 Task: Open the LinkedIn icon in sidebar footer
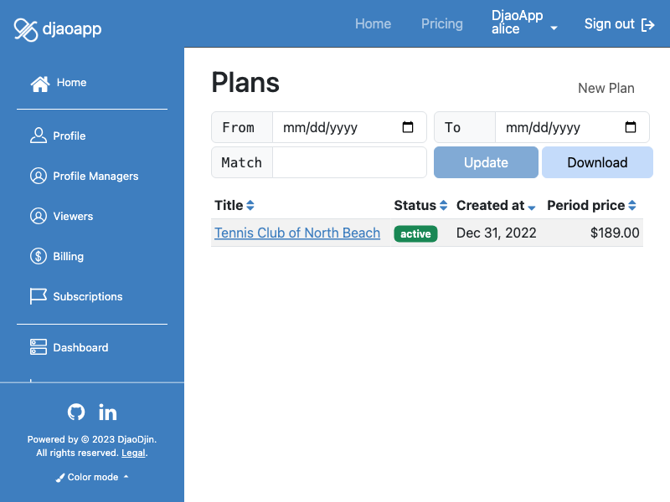point(107,412)
